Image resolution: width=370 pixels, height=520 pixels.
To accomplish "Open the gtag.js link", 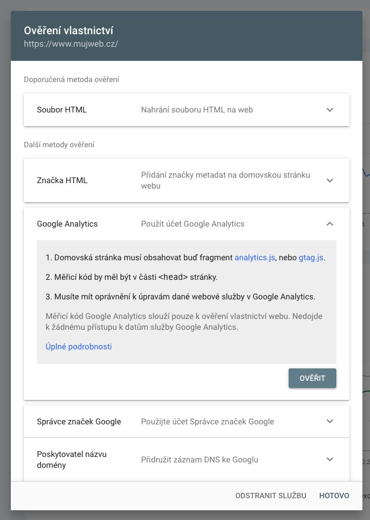I will 311,258.
